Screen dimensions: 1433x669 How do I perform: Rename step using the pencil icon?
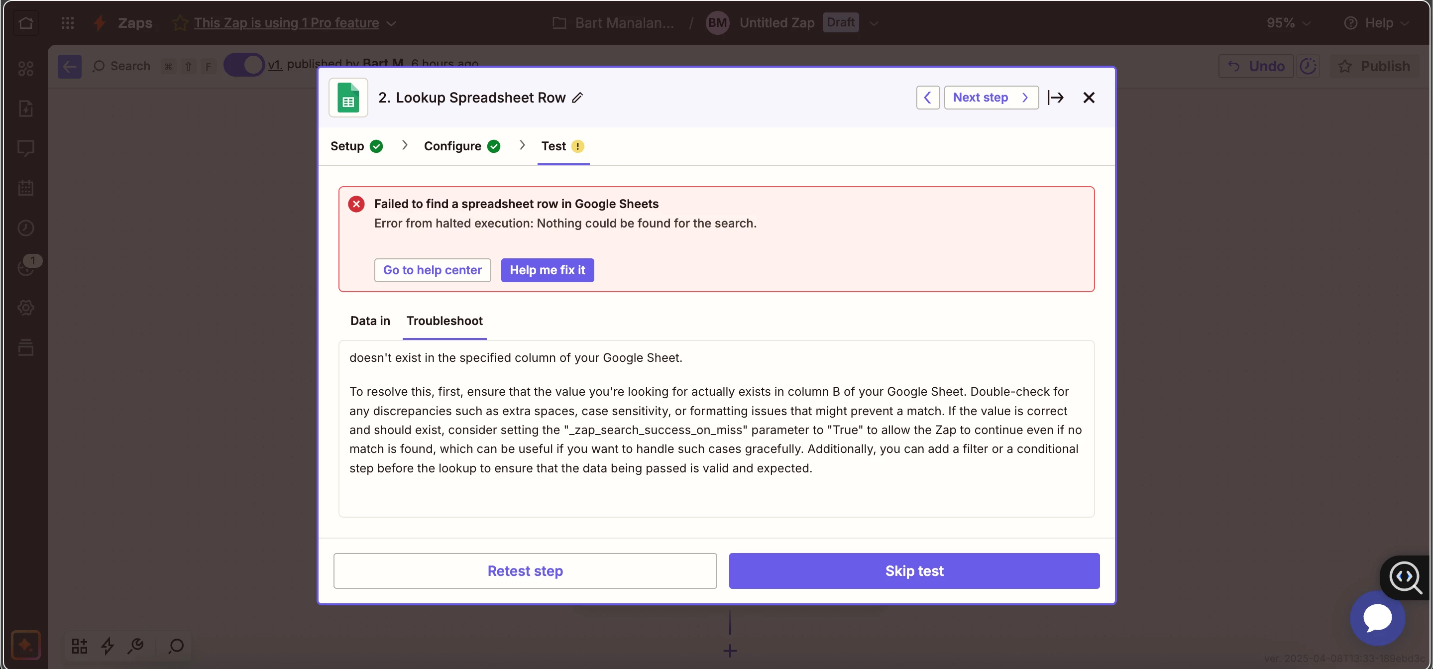[578, 98]
